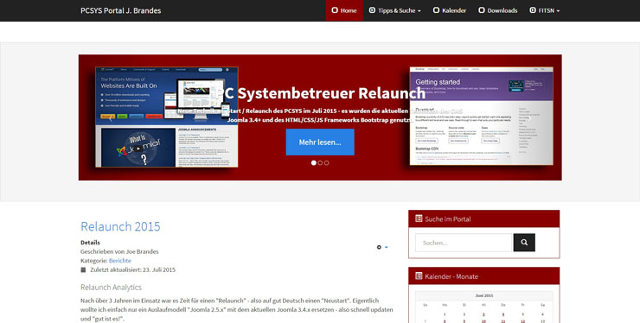The width and height of the screenshot is (640, 323).
Task: Click the PC Systembetreuer Relaunch slide heading
Action: coord(320,93)
